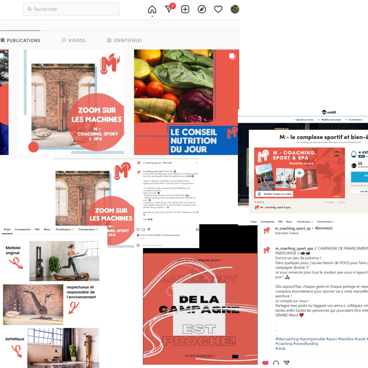The image size is (368, 368).
Task: Open the @ulule mention in the campaign caption
Action: tap(299, 267)
